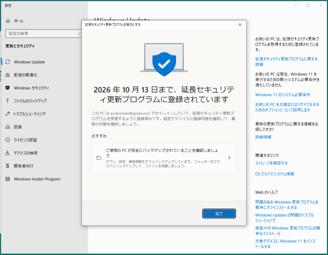Click the folder icon in backup recommendation
This screenshot has width=328, height=255.
(99, 158)
